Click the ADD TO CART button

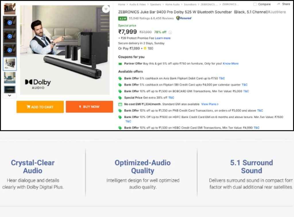tap(40, 107)
